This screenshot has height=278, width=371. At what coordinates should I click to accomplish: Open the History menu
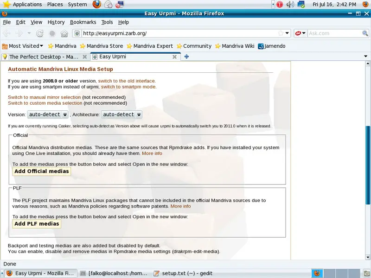(56, 22)
